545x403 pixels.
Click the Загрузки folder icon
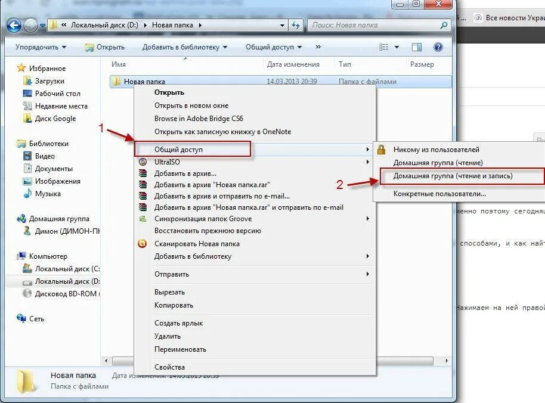click(x=27, y=80)
